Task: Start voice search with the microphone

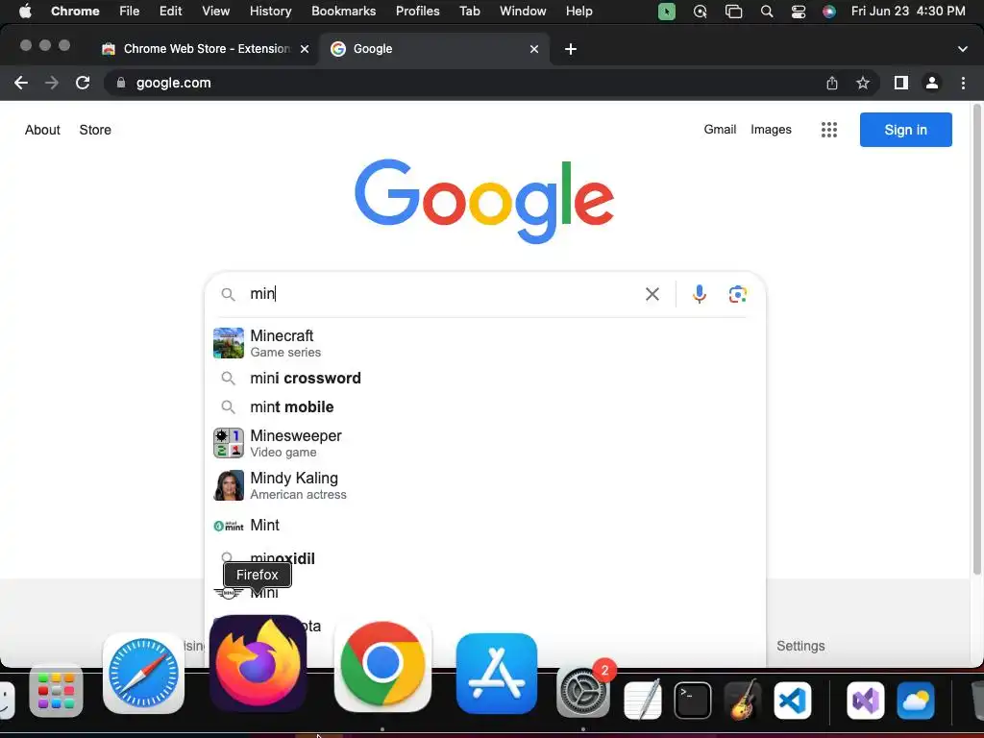Action: (x=700, y=294)
